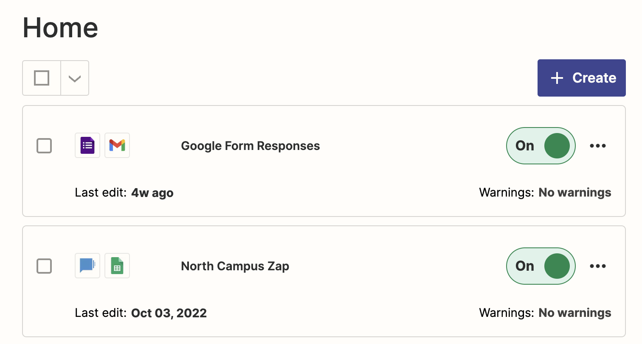Turn off the North Campus Zap toggle
642x344 pixels.
pos(541,266)
